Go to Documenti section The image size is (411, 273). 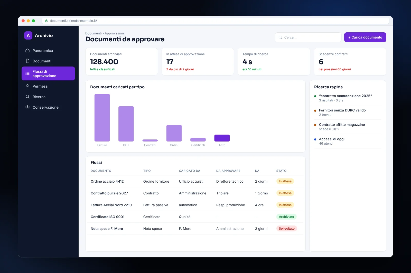(48, 61)
